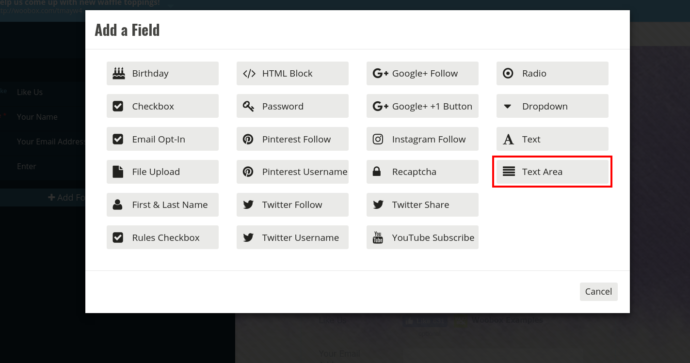Click the HTML Block code icon
The image size is (690, 363).
point(249,74)
